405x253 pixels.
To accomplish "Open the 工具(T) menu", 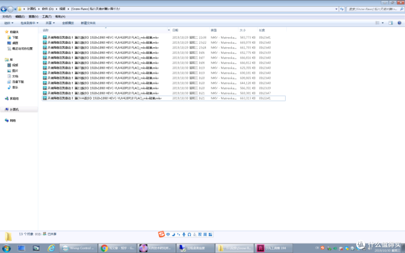I will click(x=47, y=16).
